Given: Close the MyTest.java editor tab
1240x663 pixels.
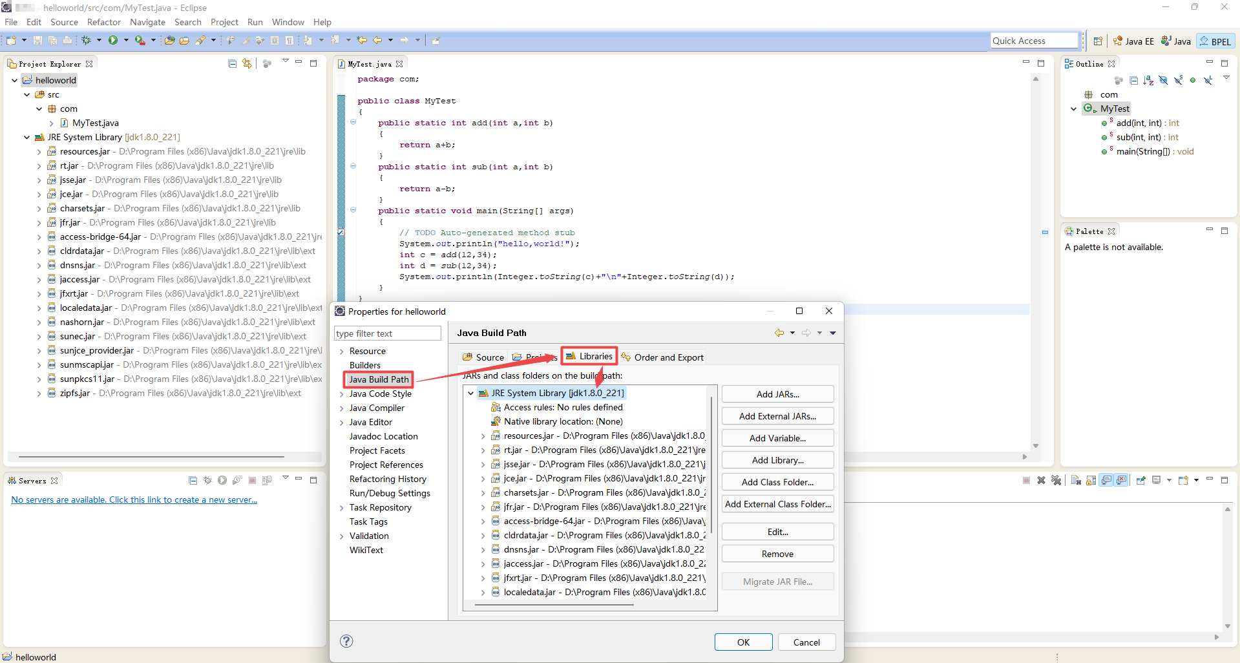Looking at the screenshot, I should pos(399,64).
